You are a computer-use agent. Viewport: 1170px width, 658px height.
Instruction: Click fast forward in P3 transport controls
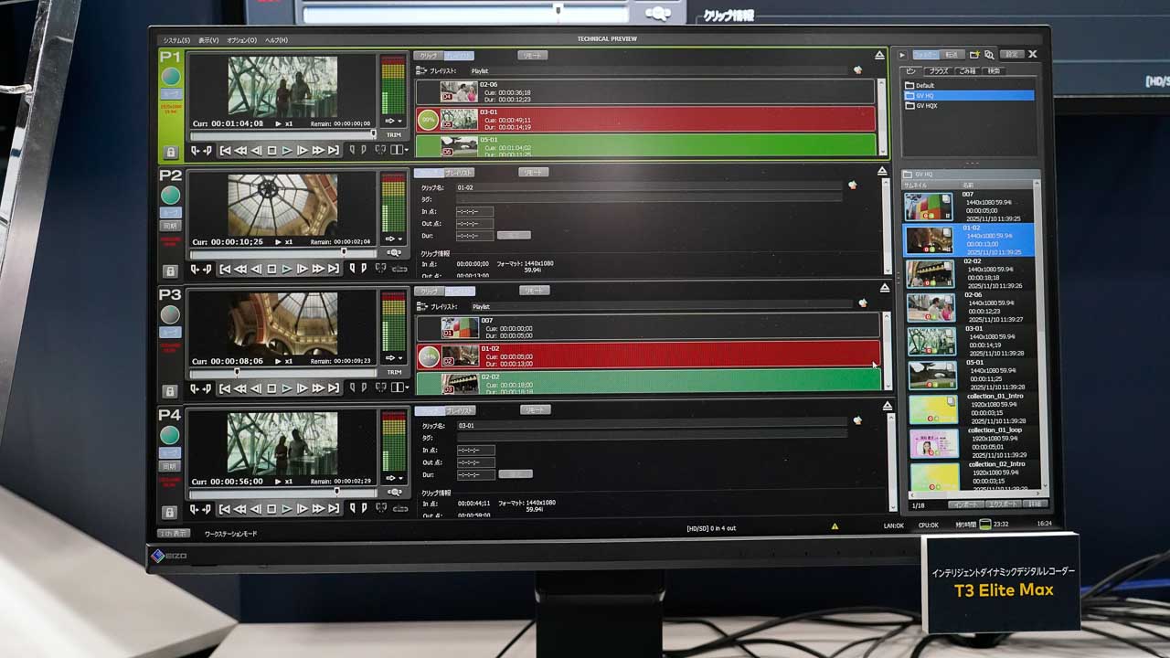click(x=318, y=387)
